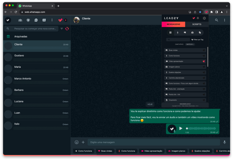Reload the web.whatsapp.com page
233x160 pixels.
pos(16,12)
